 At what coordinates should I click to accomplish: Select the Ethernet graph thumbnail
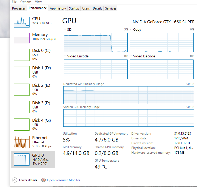point(22,142)
